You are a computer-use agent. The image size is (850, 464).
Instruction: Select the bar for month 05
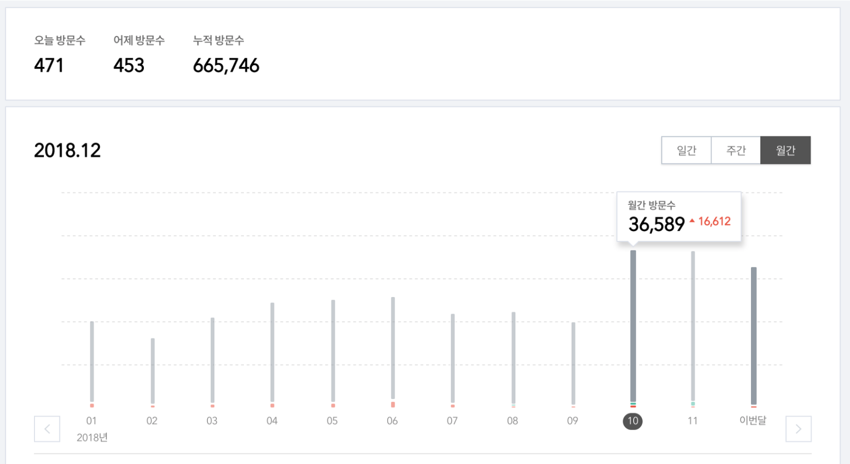click(333, 351)
